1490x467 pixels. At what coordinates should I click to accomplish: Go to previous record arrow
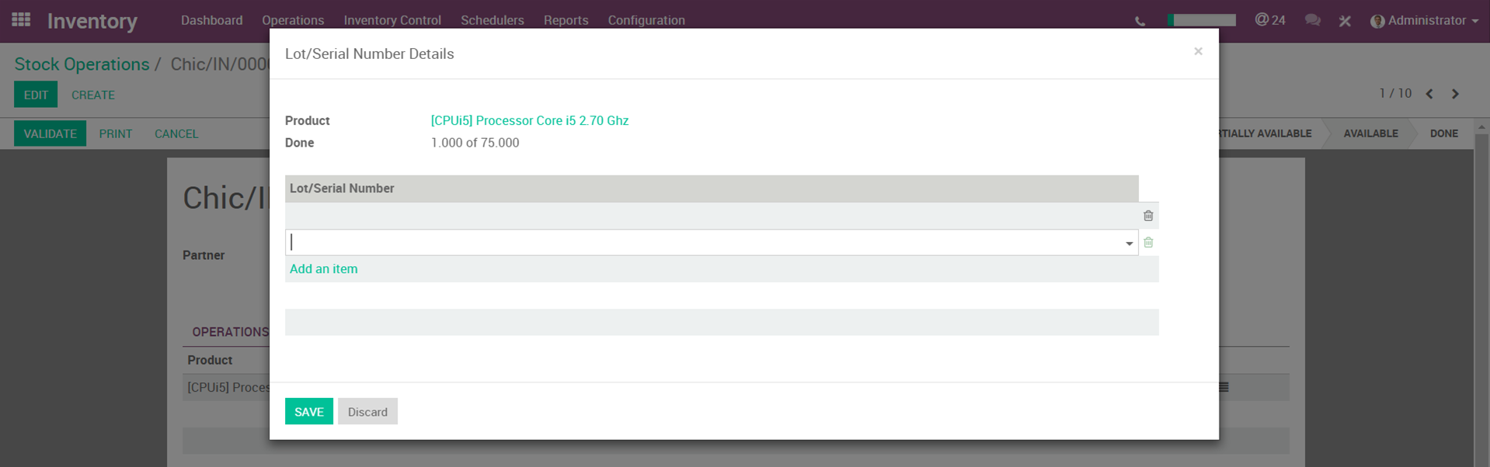pyautogui.click(x=1429, y=94)
